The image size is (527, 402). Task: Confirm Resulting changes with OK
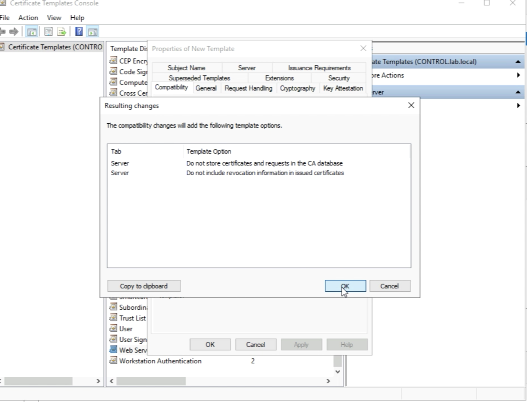[345, 286]
